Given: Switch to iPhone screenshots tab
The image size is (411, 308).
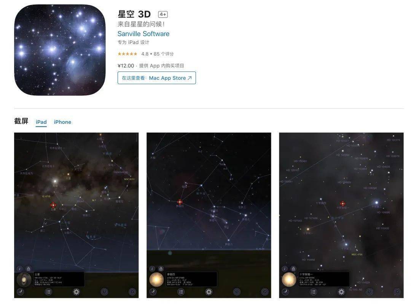Looking at the screenshot, I should (x=62, y=122).
